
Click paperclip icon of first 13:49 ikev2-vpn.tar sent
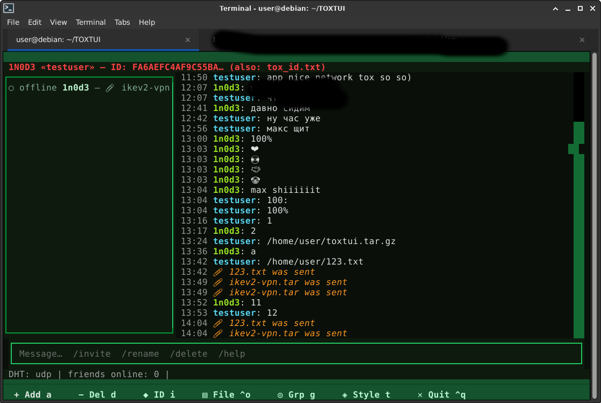point(218,282)
